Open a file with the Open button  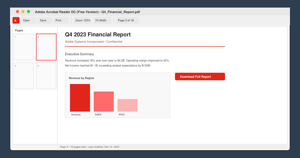coord(29,20)
